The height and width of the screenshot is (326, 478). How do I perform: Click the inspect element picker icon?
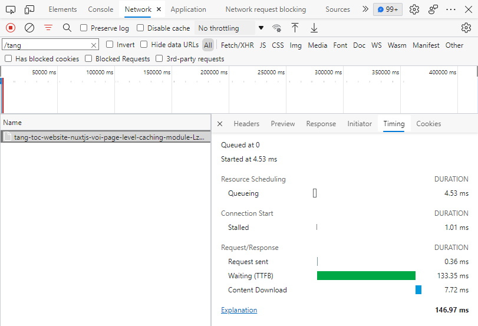(11, 9)
